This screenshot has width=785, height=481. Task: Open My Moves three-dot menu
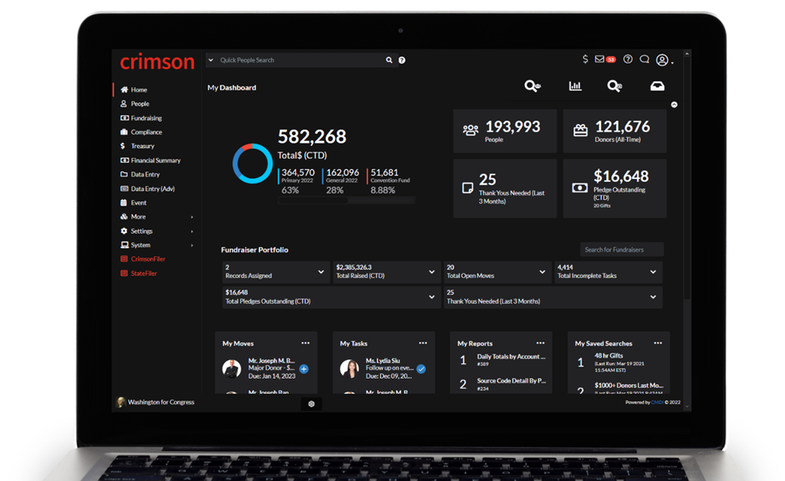point(306,343)
